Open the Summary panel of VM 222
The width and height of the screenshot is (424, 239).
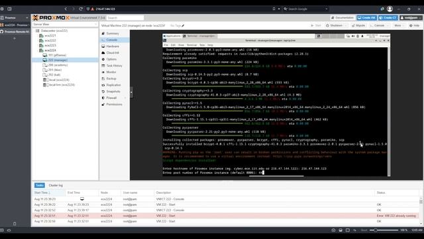pos(112,33)
